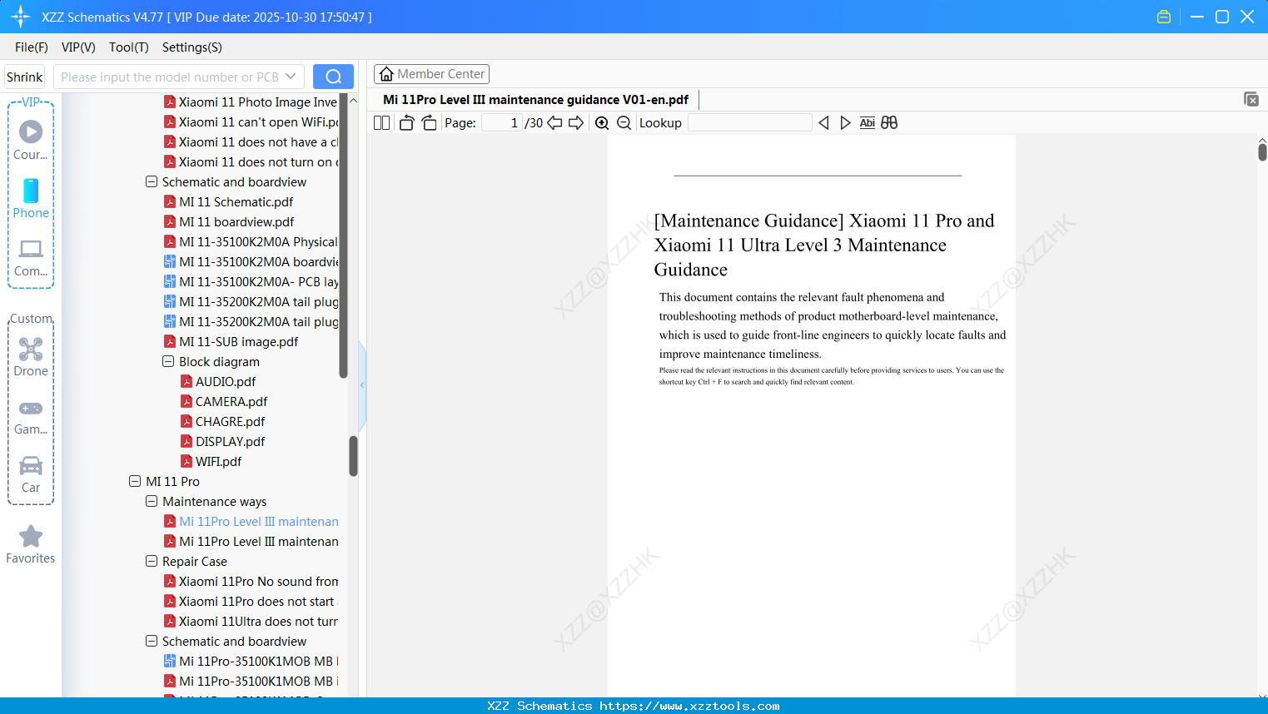Collapse the MI 11 Pro node
This screenshot has height=714, width=1268.
click(x=135, y=481)
